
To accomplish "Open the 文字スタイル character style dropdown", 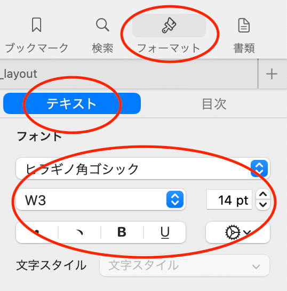I will click(185, 265).
